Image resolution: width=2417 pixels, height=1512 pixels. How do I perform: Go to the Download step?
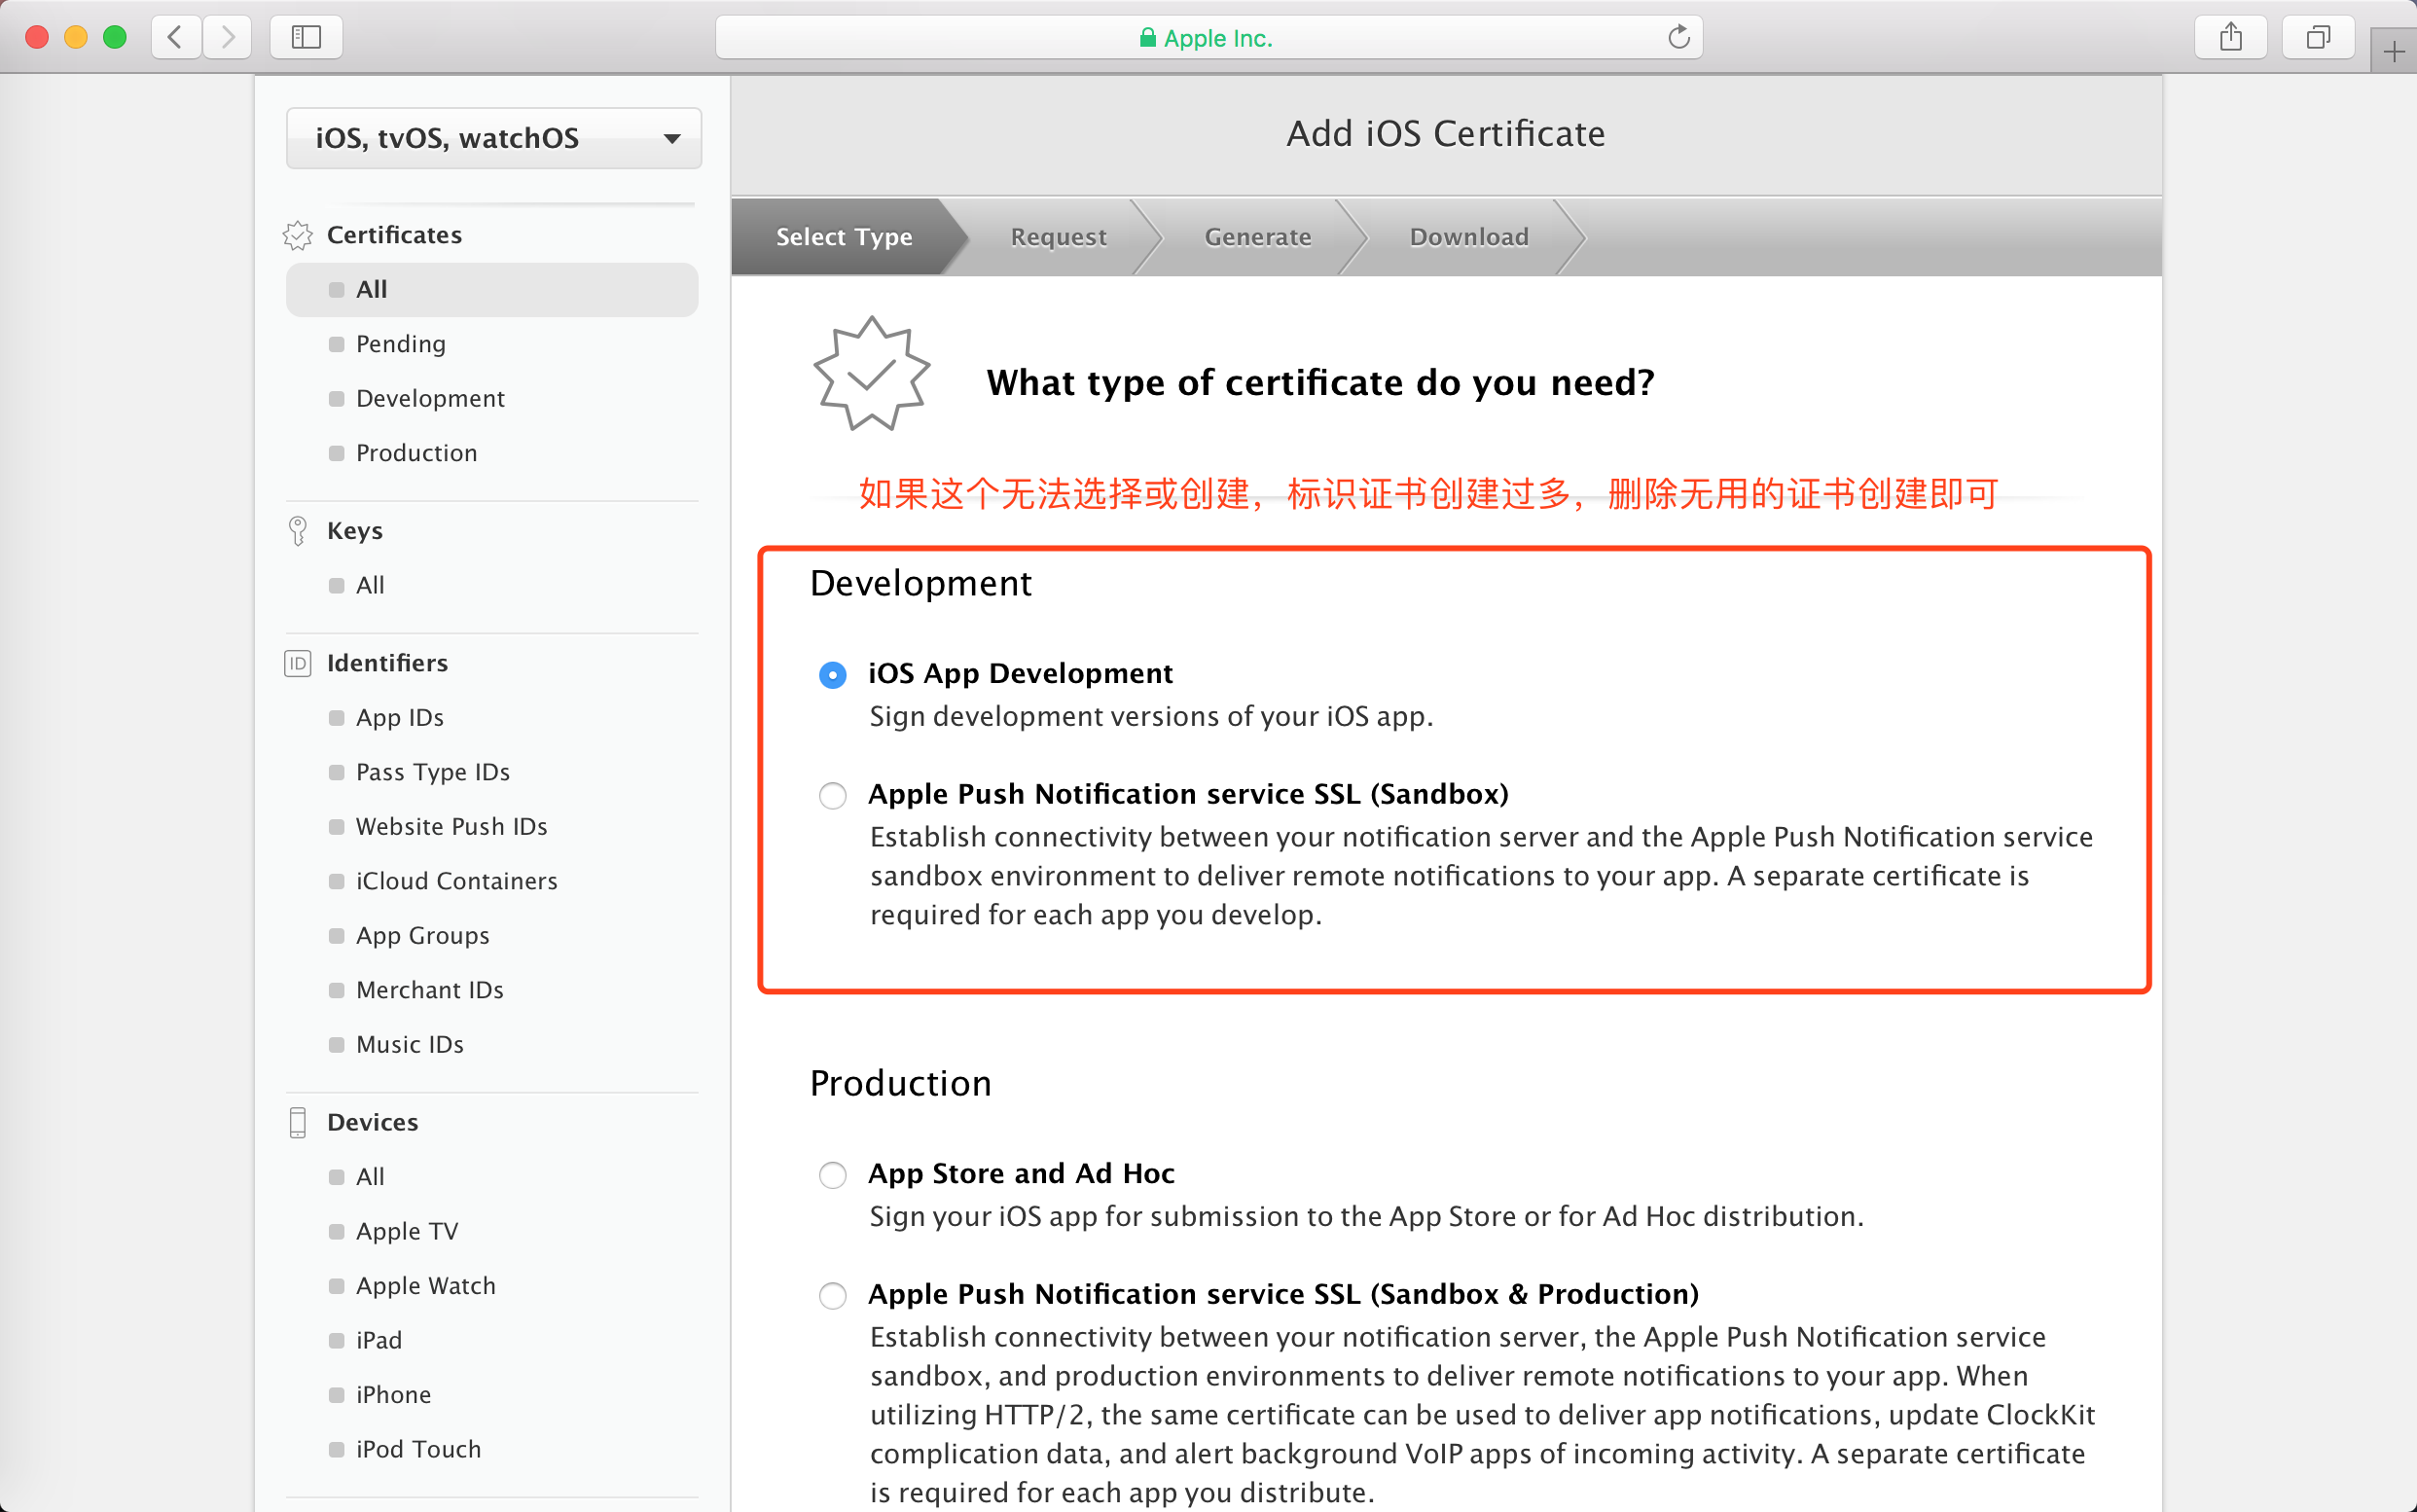click(x=1469, y=237)
